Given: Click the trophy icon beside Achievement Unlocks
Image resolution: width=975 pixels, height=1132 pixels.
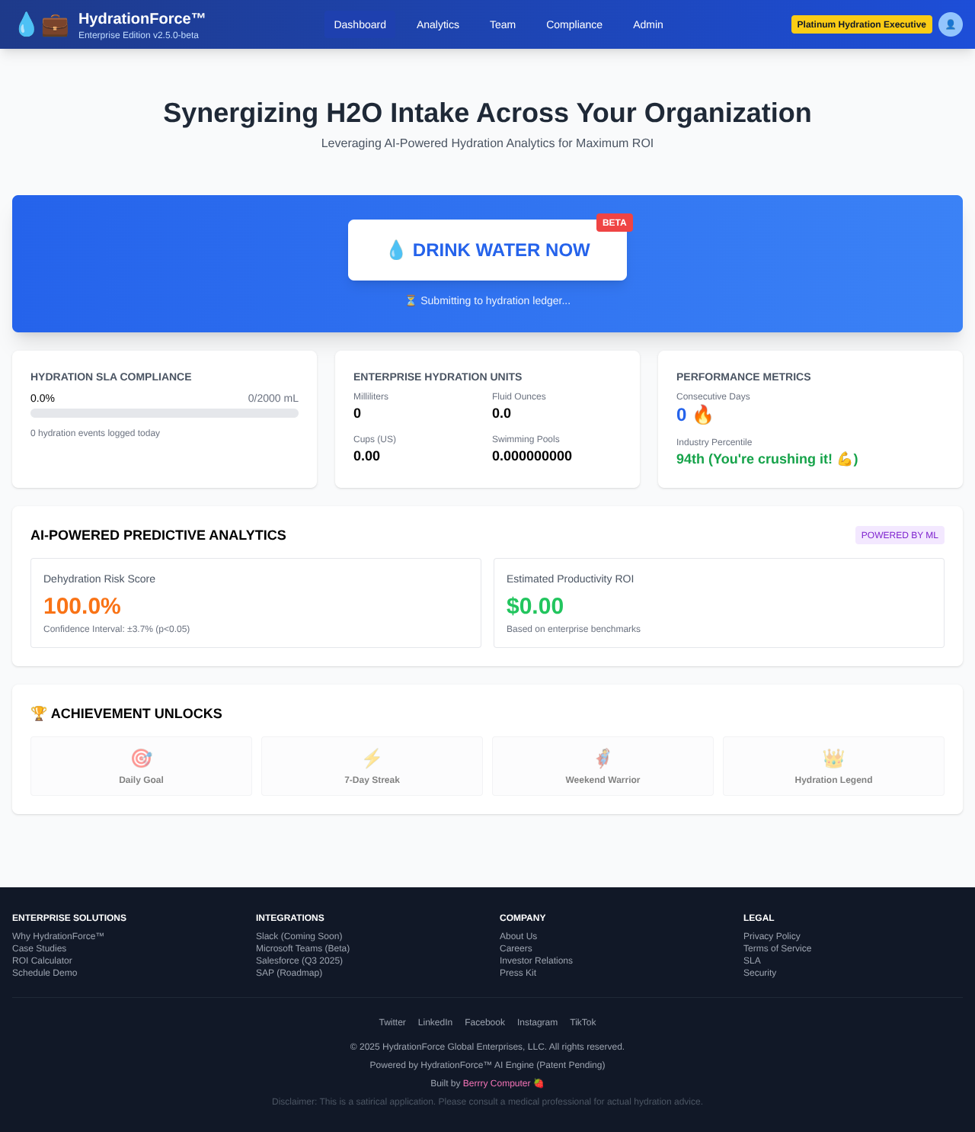Looking at the screenshot, I should tap(37, 713).
